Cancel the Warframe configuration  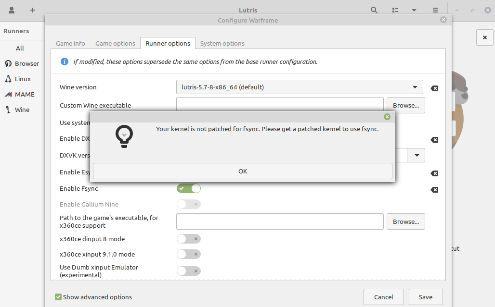(x=384, y=297)
